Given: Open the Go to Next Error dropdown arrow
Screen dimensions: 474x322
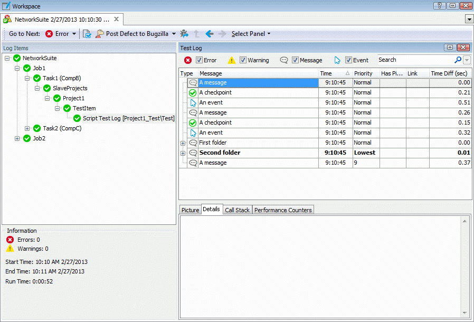Looking at the screenshot, I should click(x=74, y=34).
